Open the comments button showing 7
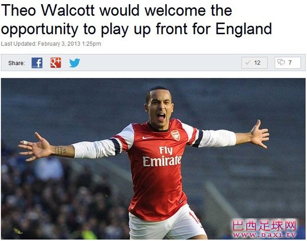307x241 pixels. click(x=288, y=62)
